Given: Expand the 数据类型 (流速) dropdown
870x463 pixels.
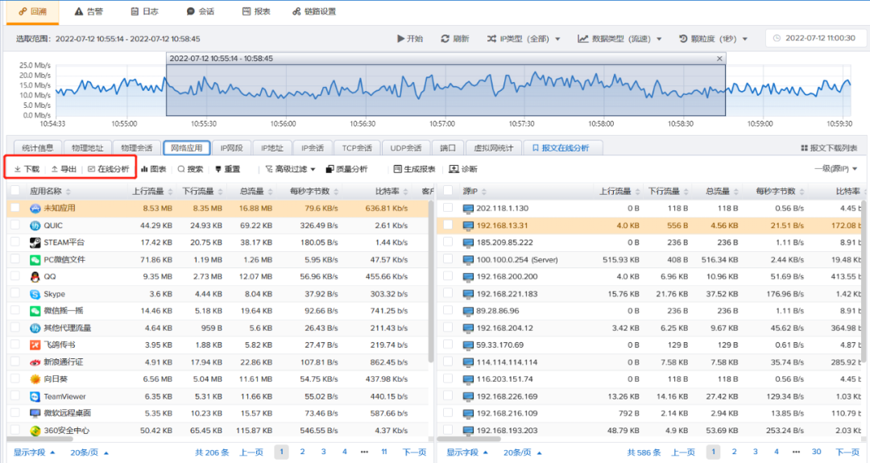Looking at the screenshot, I should point(619,39).
